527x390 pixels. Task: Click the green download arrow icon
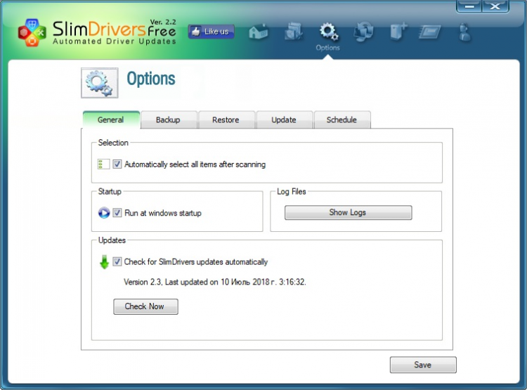(105, 262)
